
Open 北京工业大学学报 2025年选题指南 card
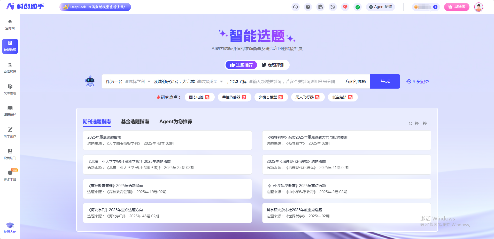tap(167, 165)
